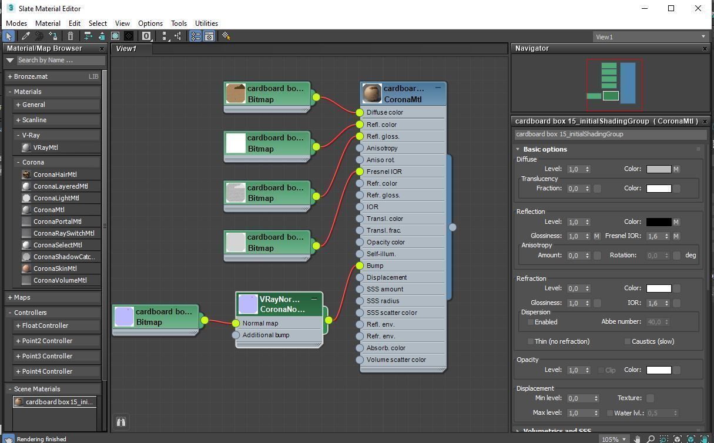
Task: Toggle Water lvl. checkbox
Action: (x=609, y=413)
